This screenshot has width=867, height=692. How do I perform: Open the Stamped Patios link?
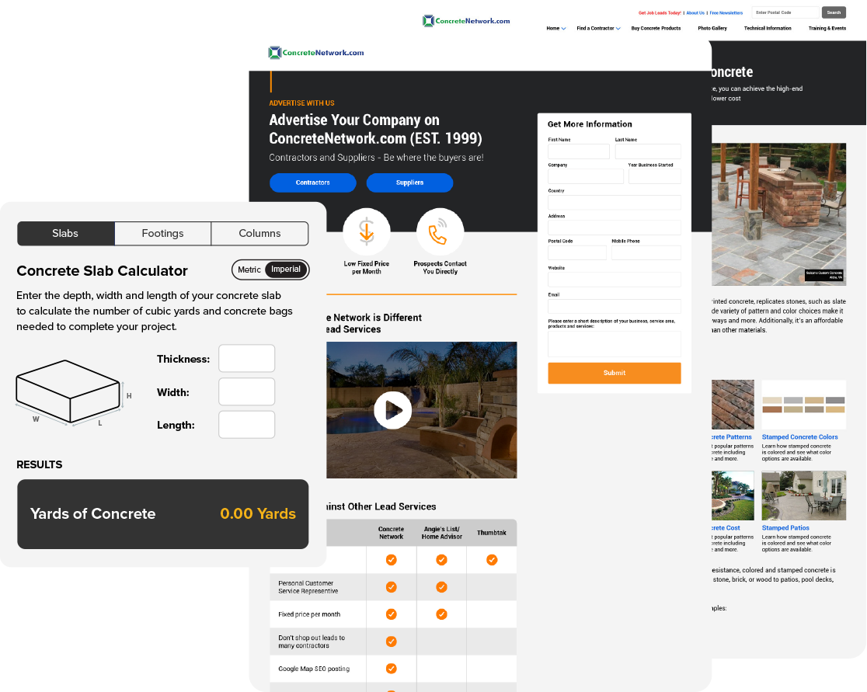tap(785, 528)
